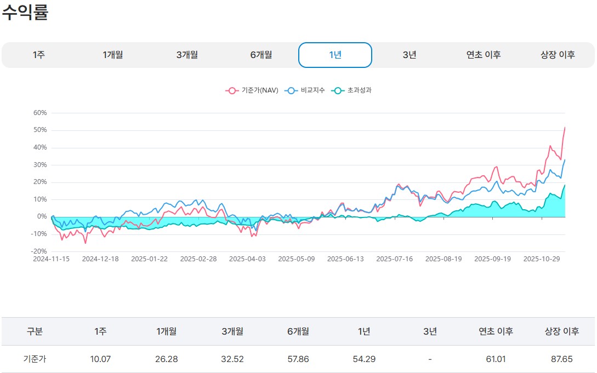This screenshot has width=597, height=373.
Task: Toggle the 초과성과 legend series
Action: click(352, 90)
